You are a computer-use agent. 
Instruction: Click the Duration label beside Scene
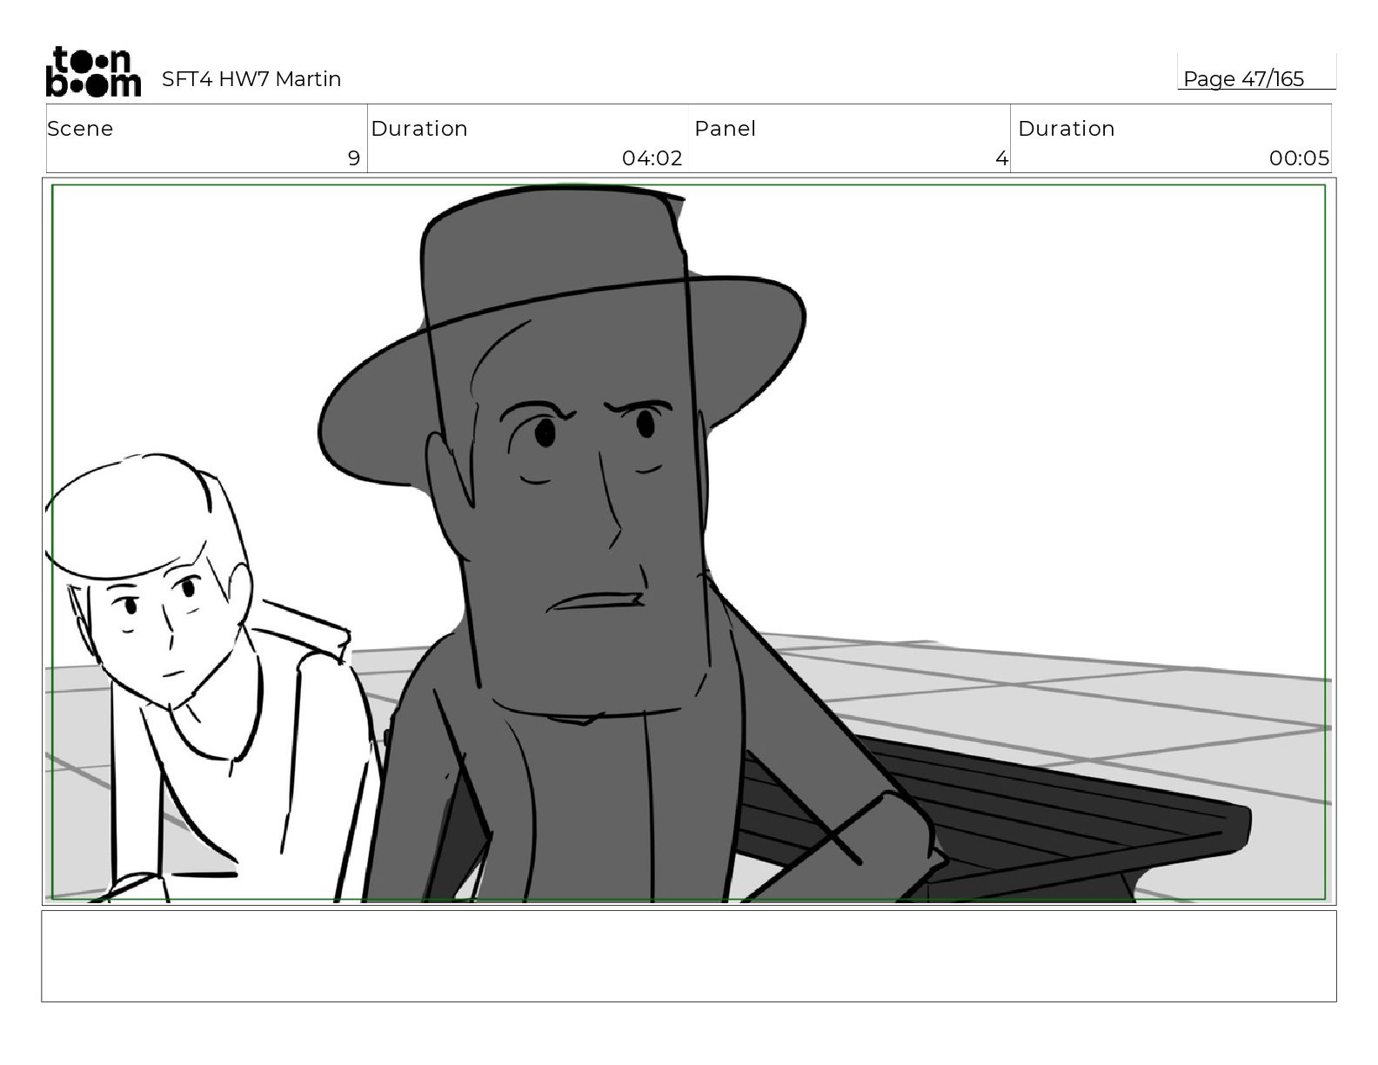pos(419,129)
